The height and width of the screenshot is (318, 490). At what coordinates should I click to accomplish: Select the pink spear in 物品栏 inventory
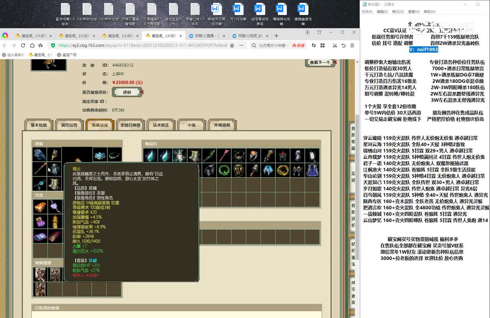pyautogui.click(x=225, y=156)
